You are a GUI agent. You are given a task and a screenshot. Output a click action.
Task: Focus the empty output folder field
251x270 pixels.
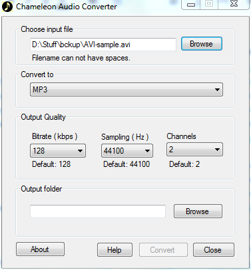tap(98, 211)
